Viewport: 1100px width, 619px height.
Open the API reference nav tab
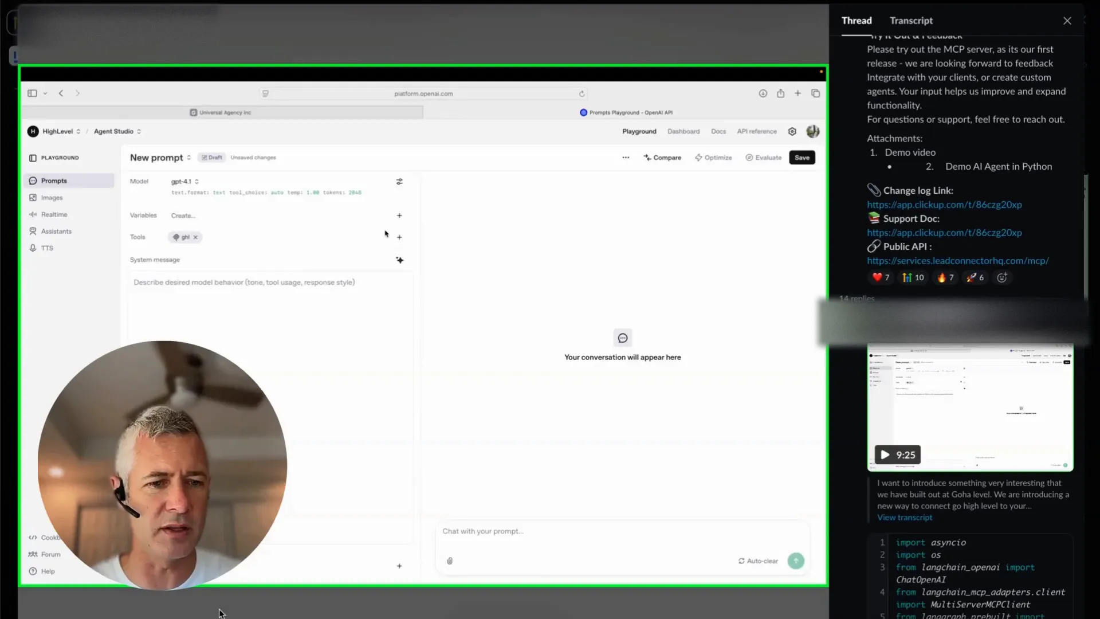[757, 131]
